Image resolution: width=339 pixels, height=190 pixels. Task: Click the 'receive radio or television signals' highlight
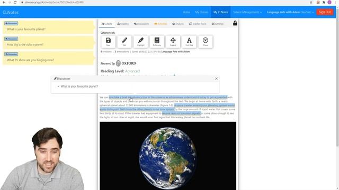(x=181, y=113)
